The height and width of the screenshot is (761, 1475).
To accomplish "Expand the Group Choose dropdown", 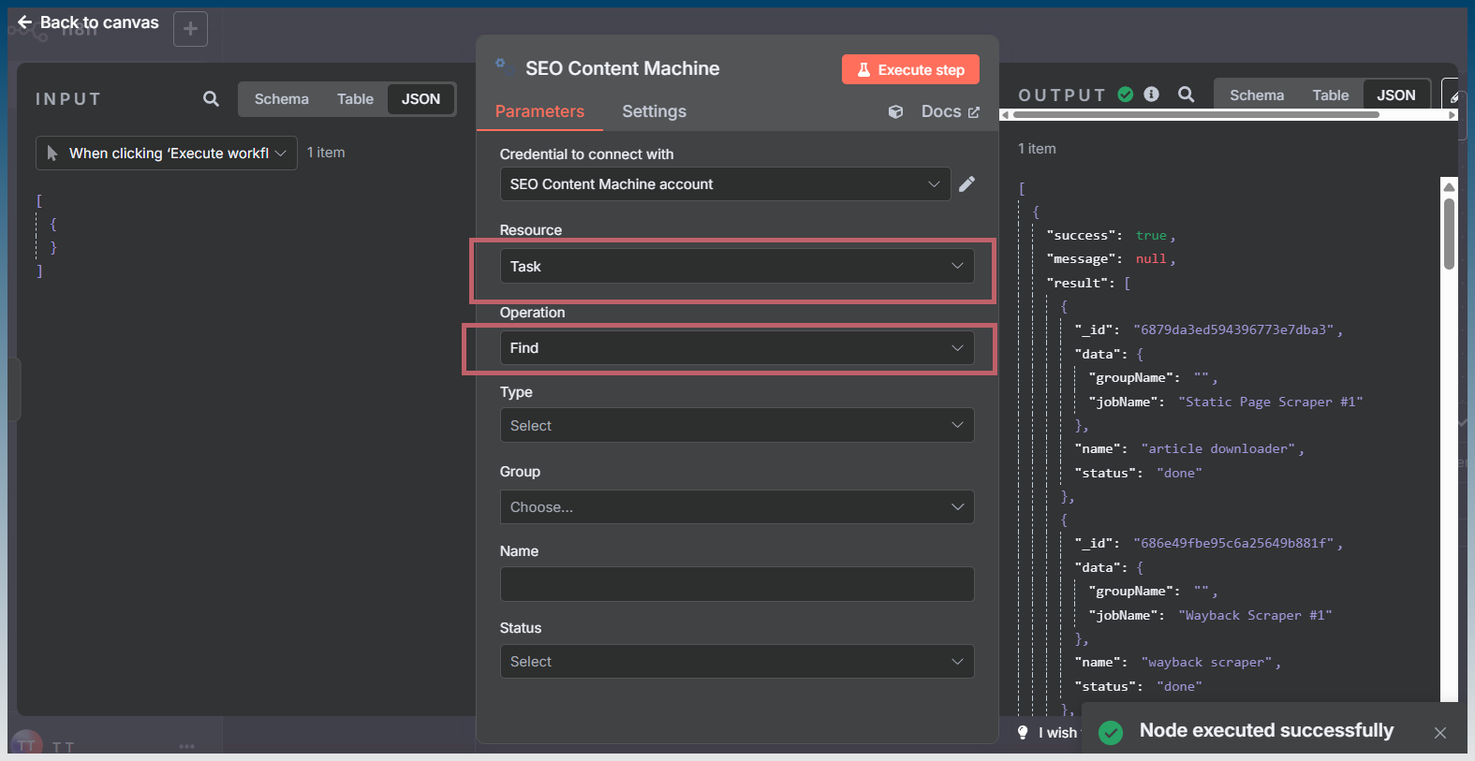I will pyautogui.click(x=737, y=507).
